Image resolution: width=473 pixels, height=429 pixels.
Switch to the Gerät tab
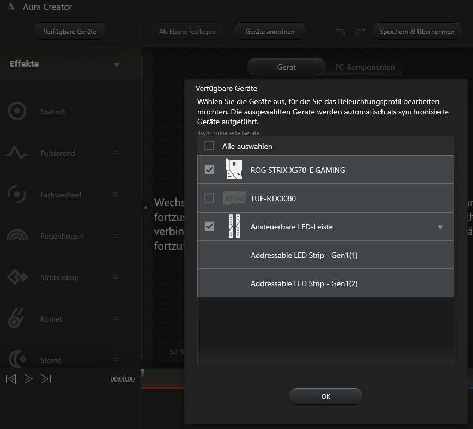coord(286,67)
